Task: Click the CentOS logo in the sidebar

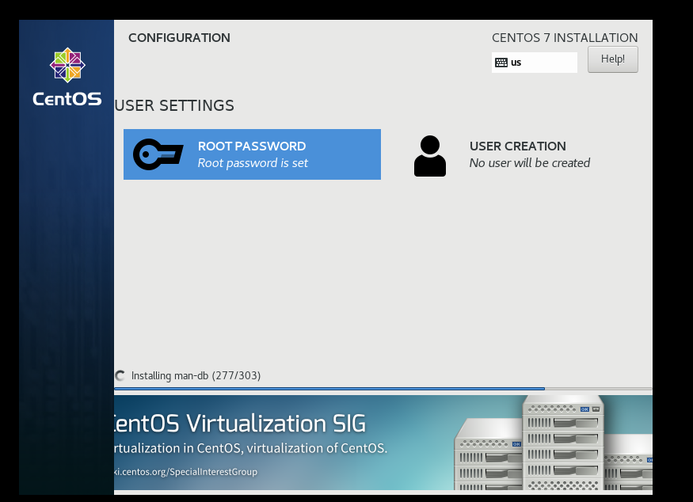Action: (x=67, y=77)
